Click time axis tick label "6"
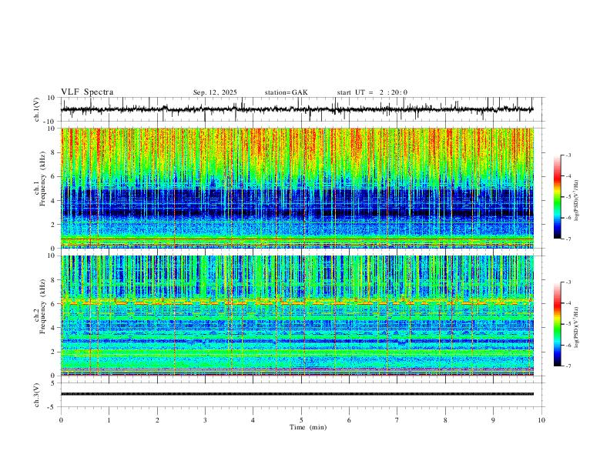Image resolution: width=610 pixels, height=471 pixels. [x=350, y=420]
